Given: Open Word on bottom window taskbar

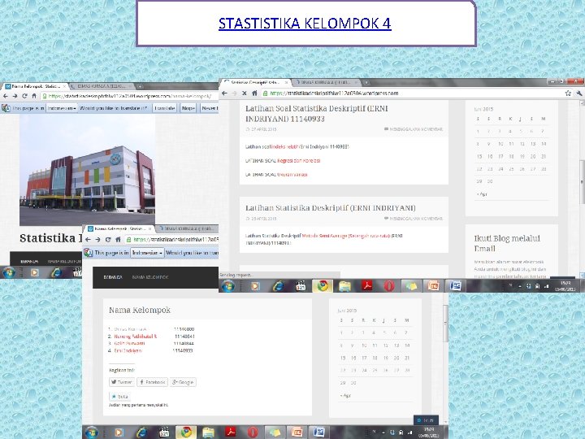Looking at the screenshot, I should click(x=319, y=432).
